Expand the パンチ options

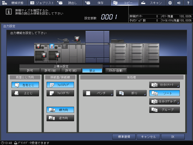(x=98, y=93)
